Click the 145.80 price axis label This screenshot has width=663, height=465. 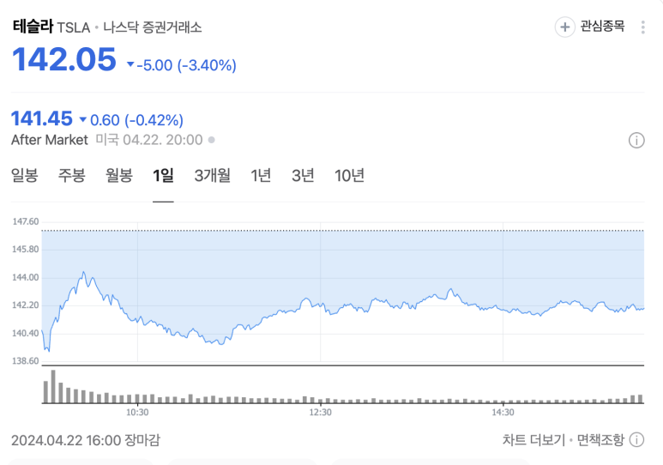click(x=26, y=249)
